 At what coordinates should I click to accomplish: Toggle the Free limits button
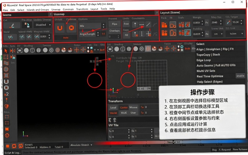126,24
